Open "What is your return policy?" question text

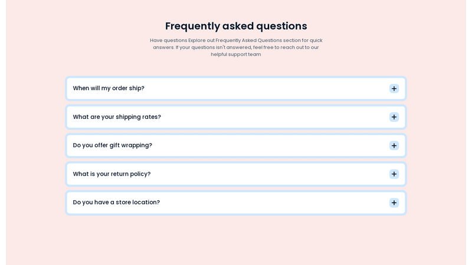click(x=112, y=174)
